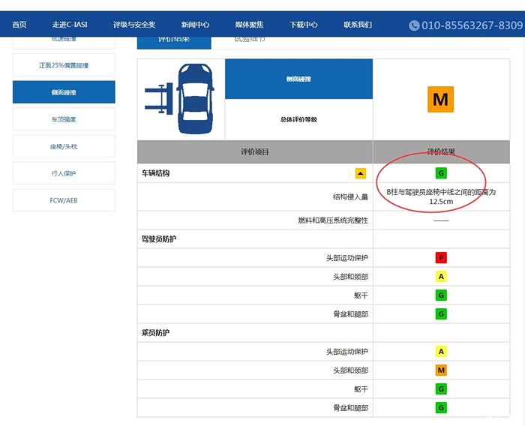Screen dimensions: 525x426
Task: Open the FCW/AEB sidebar item
Action: point(64,200)
